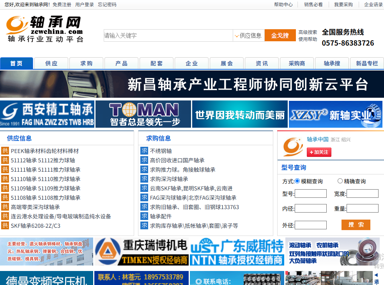Open the 重庆瑞博机电 TIMKEN ad banner
Image resolution: width=384 pixels, height=285 pixels.
pos(142,252)
